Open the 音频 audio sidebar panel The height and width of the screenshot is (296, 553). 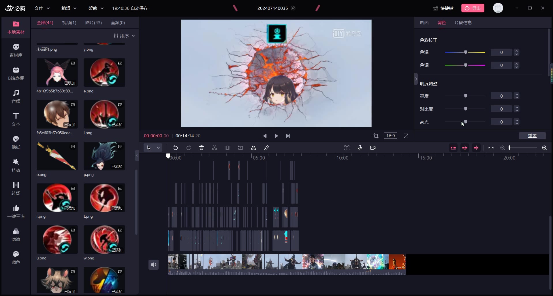16,96
